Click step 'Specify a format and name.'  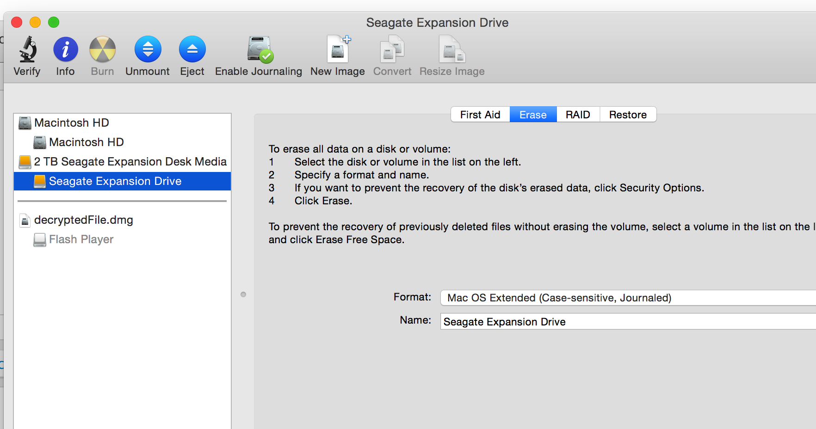[362, 175]
